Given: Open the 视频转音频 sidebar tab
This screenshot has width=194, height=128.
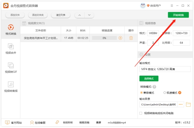Looking at the screenshot, I should point(11,87).
